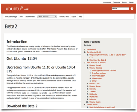The width and height of the screenshot is (137, 112).
Task: Open Kubuntu contents link
Action: 93,89
